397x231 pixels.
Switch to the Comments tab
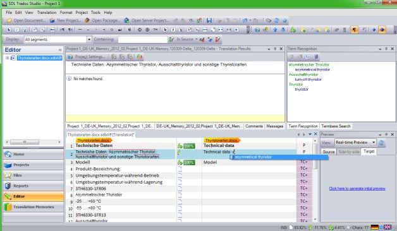coord(254,126)
